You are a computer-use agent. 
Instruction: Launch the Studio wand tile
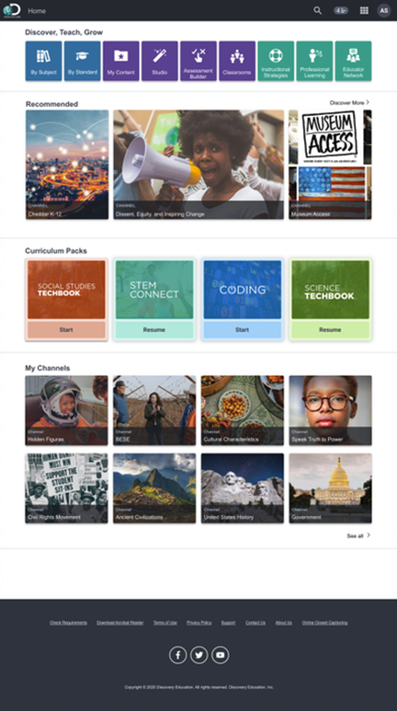160,61
